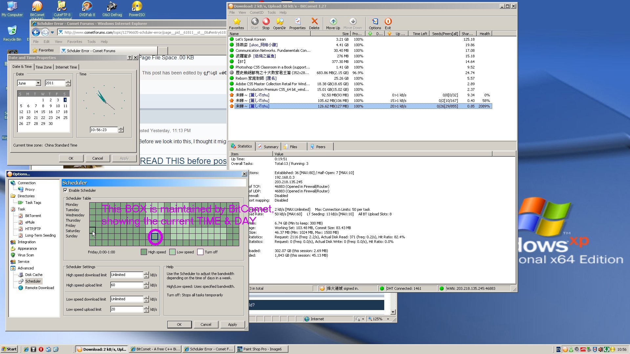
Task: Click the Properties toolbar icon
Action: 298,22
